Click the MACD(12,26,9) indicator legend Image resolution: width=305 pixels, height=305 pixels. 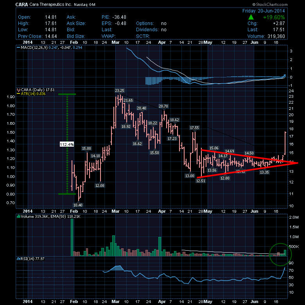point(49,47)
